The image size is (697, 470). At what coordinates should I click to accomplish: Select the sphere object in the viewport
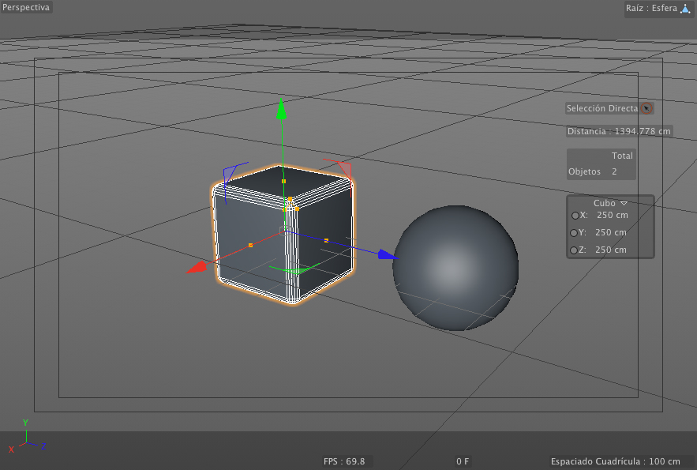pos(455,269)
